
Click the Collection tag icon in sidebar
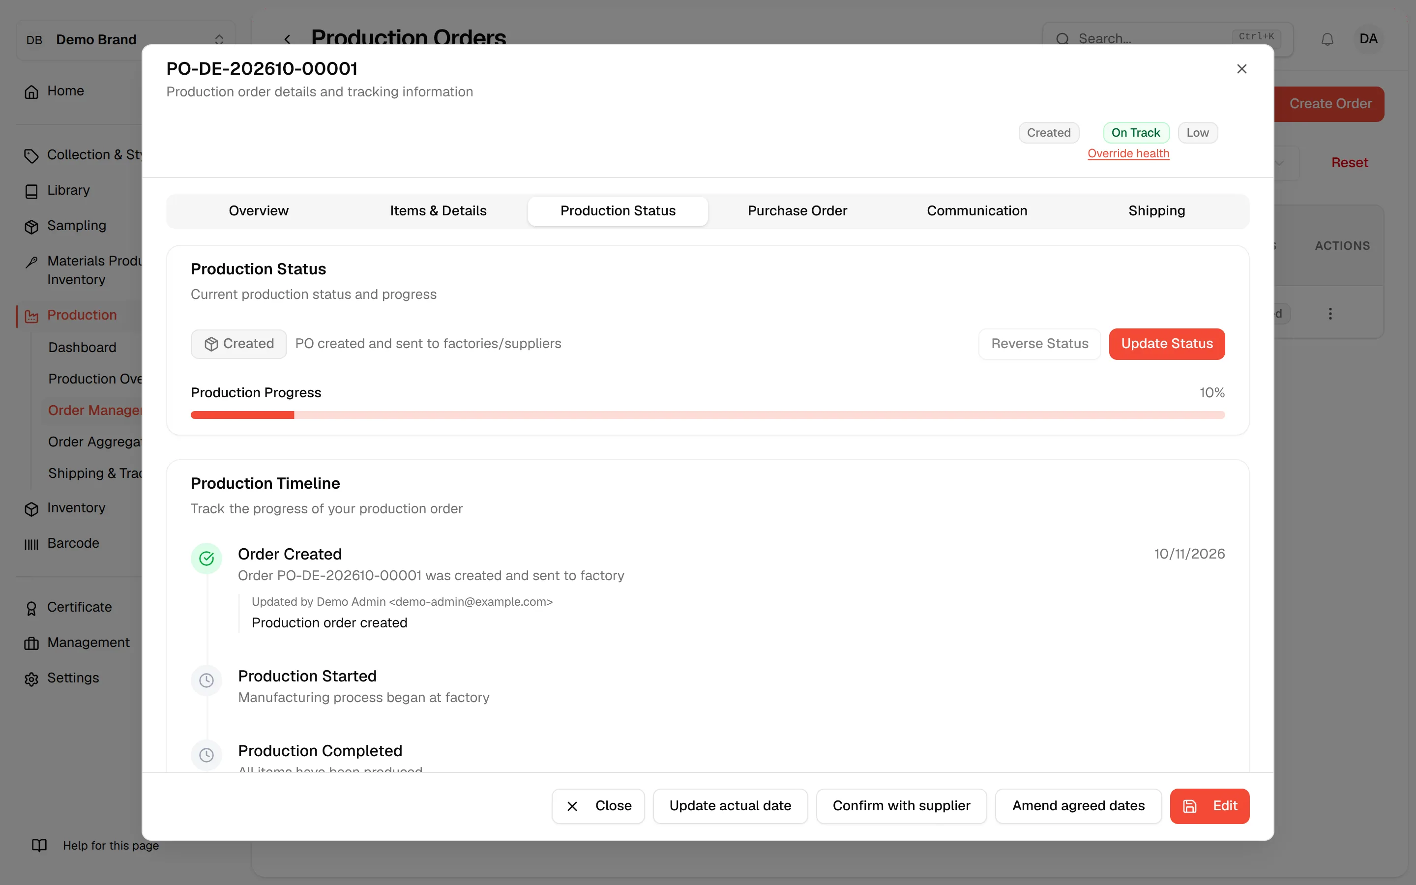coord(31,156)
